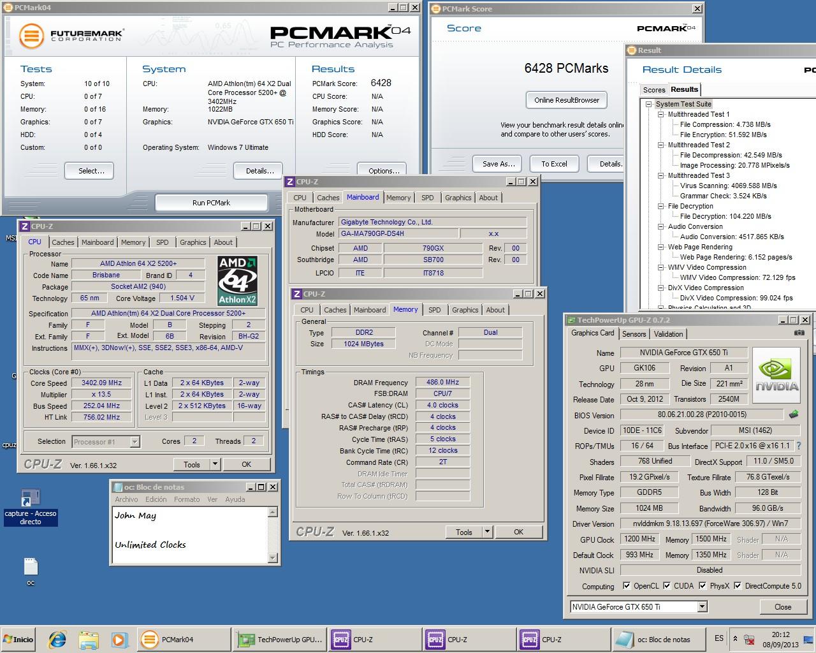Image resolution: width=816 pixels, height=653 pixels.
Task: Toggle the CUDA checkbox
Action: 667,585
